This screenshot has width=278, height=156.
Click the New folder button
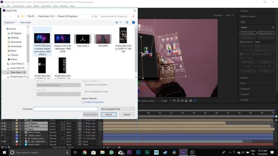(26, 23)
